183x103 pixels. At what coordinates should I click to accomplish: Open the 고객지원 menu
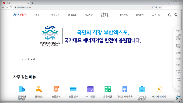pos(156,15)
